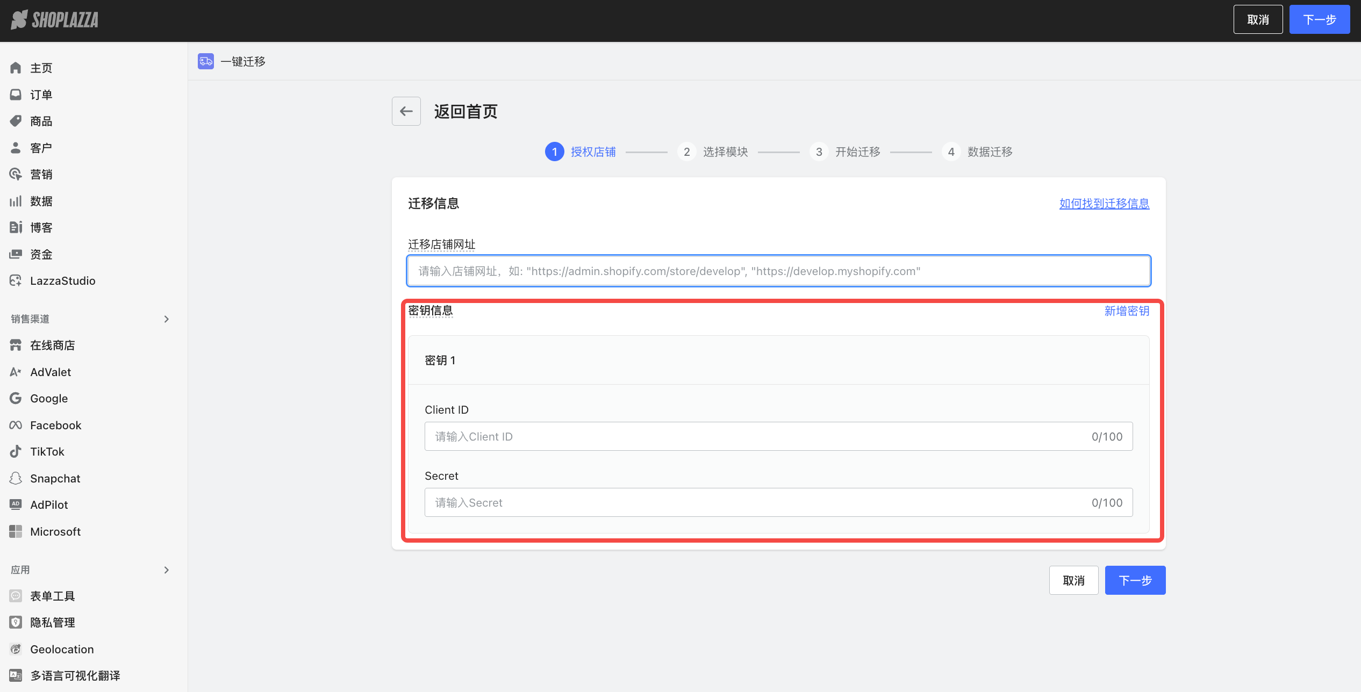1361x692 pixels.
Task: Open the 如何找到迁移信息 help link
Action: (1105, 204)
